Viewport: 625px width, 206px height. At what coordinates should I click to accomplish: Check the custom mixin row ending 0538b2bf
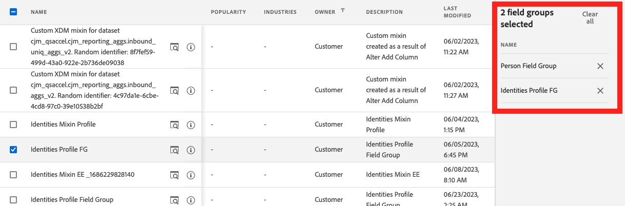click(13, 90)
